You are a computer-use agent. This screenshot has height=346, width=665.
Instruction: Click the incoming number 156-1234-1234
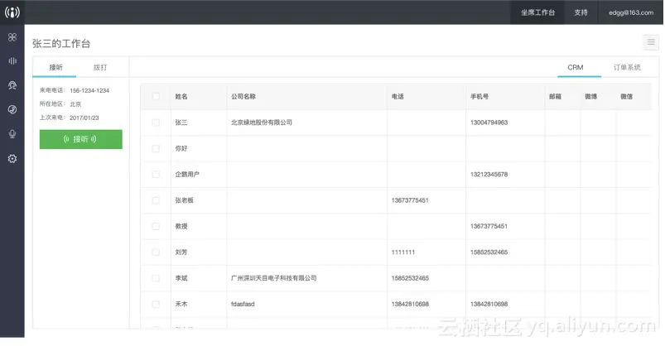pyautogui.click(x=89, y=90)
